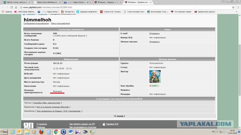Expand the bookmarks bar overflow chevron

[236, 12]
